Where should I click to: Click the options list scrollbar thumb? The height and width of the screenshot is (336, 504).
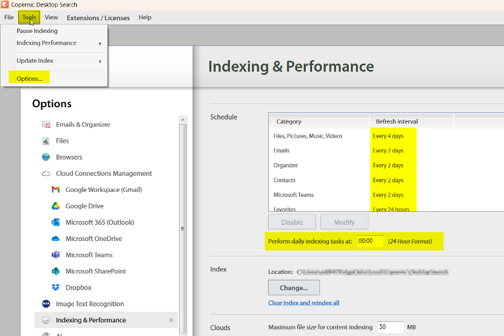point(183,229)
